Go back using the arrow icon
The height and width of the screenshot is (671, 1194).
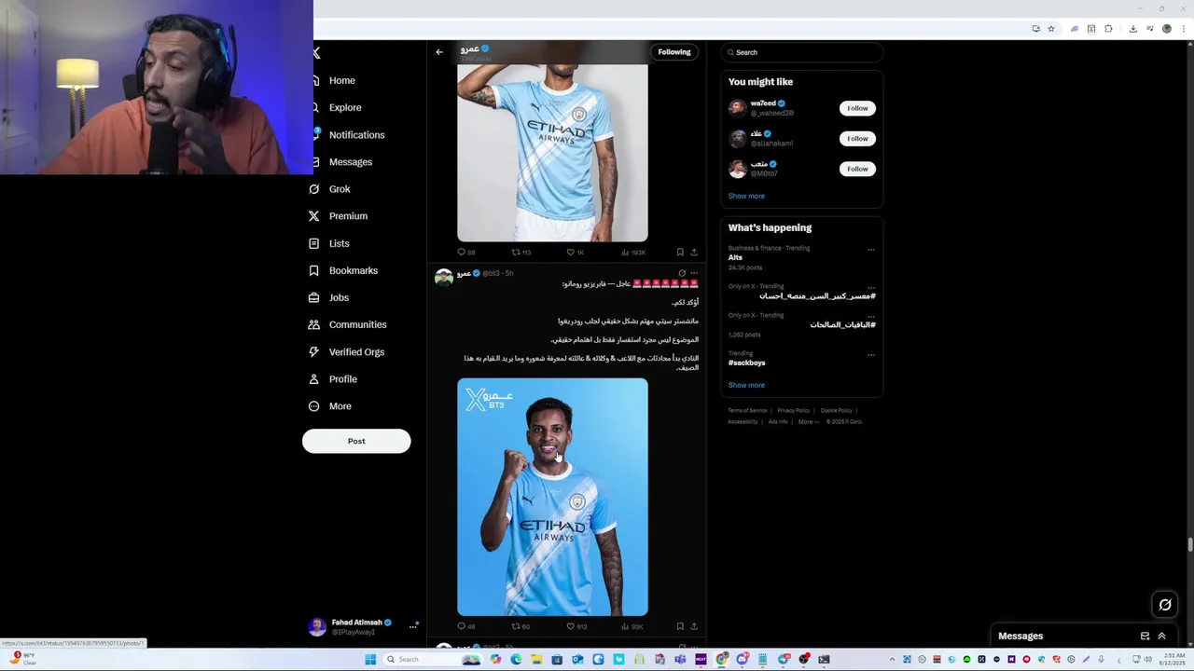(x=439, y=52)
